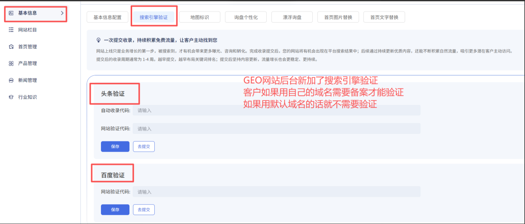Go to 产品管理 in the sidebar
The height and width of the screenshot is (224, 525).
27,63
